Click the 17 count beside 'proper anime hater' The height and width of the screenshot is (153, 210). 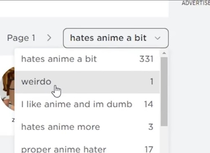[x=149, y=149]
